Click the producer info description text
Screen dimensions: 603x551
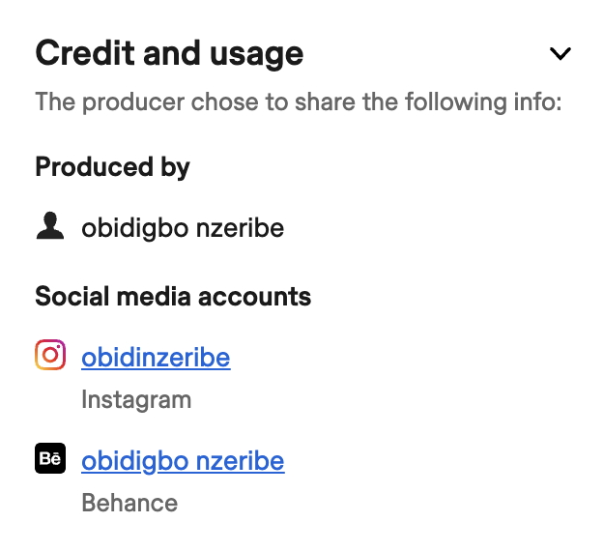coord(299,101)
